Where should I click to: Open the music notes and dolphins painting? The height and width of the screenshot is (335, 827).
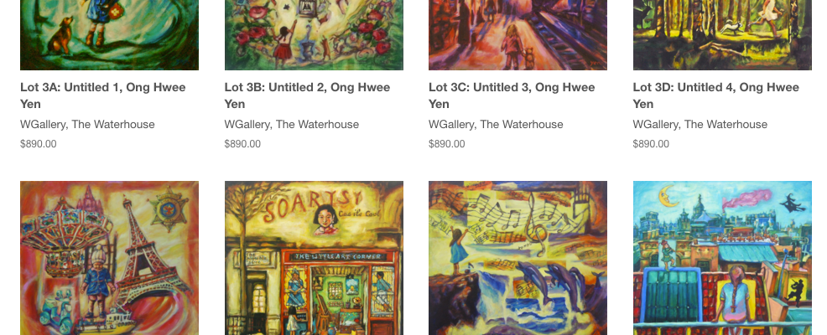click(x=518, y=258)
